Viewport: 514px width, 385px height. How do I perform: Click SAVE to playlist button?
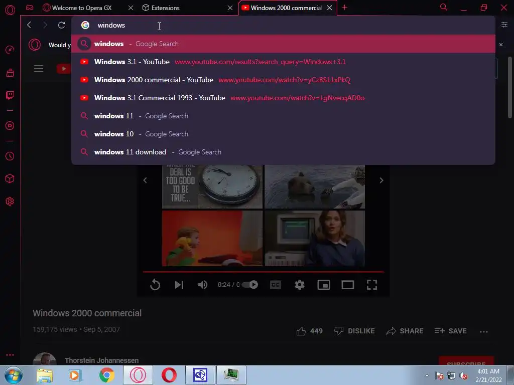(450, 331)
